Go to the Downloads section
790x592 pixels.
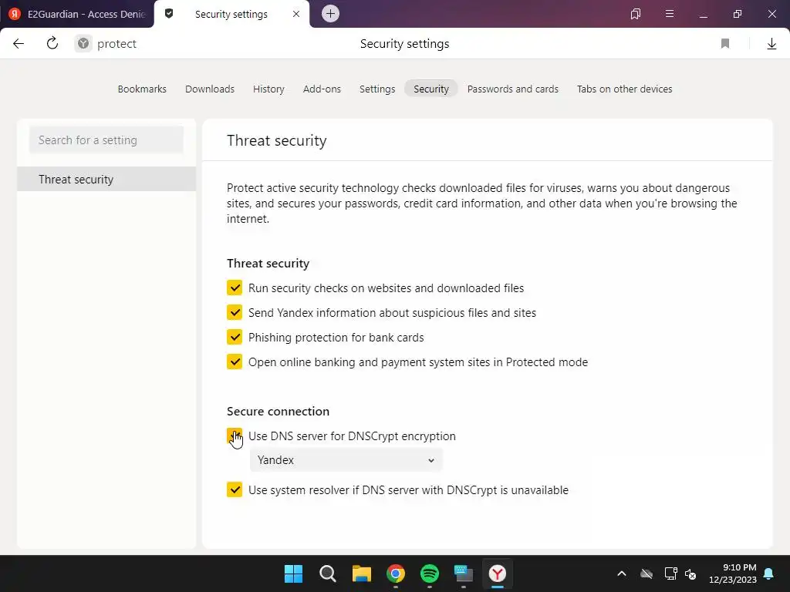point(210,89)
